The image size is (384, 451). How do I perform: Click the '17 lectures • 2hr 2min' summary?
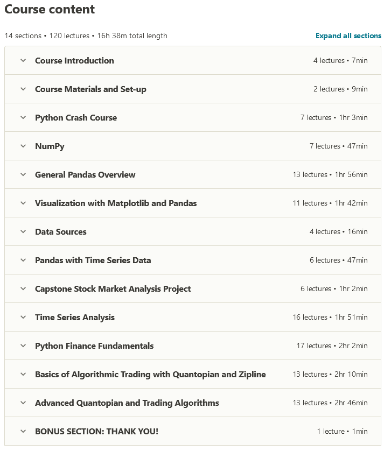pos(332,346)
